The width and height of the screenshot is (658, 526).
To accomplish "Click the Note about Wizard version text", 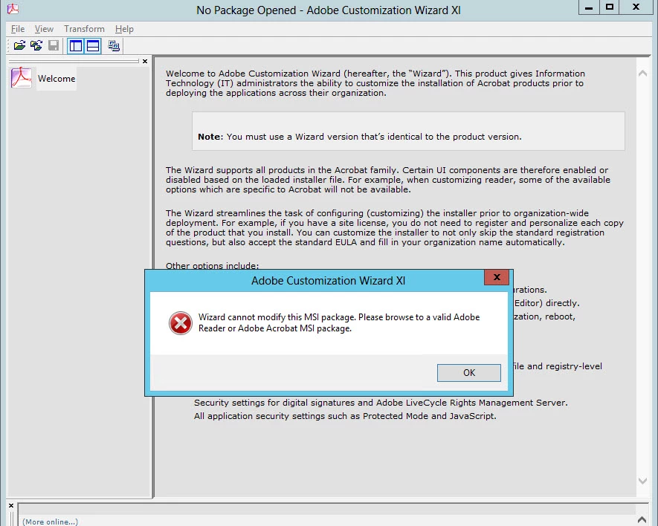I will pyautogui.click(x=360, y=137).
